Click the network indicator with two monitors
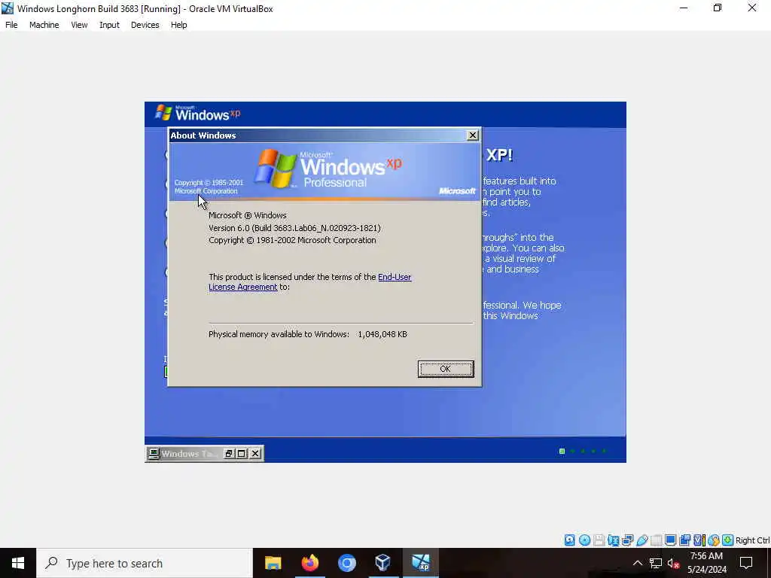771x578 pixels. click(x=627, y=540)
